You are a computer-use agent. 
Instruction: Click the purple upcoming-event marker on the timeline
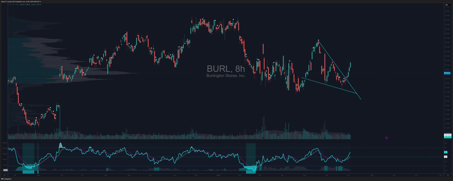387,138
